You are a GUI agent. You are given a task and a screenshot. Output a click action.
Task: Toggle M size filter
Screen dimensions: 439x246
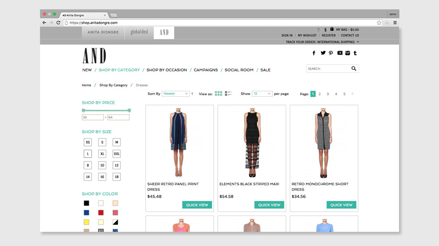point(116,142)
